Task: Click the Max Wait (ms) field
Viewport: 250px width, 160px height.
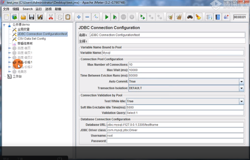Action: [186, 70]
